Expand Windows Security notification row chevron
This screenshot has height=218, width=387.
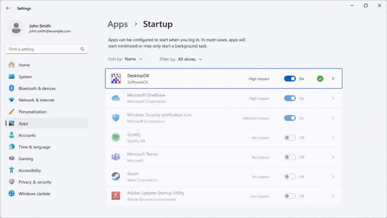333,118
